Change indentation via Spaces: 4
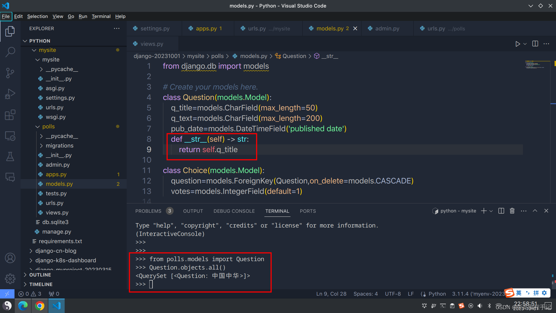The height and width of the screenshot is (313, 556). point(366,294)
